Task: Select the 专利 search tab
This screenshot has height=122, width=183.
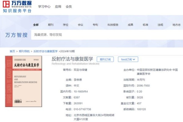Action: [95, 25]
